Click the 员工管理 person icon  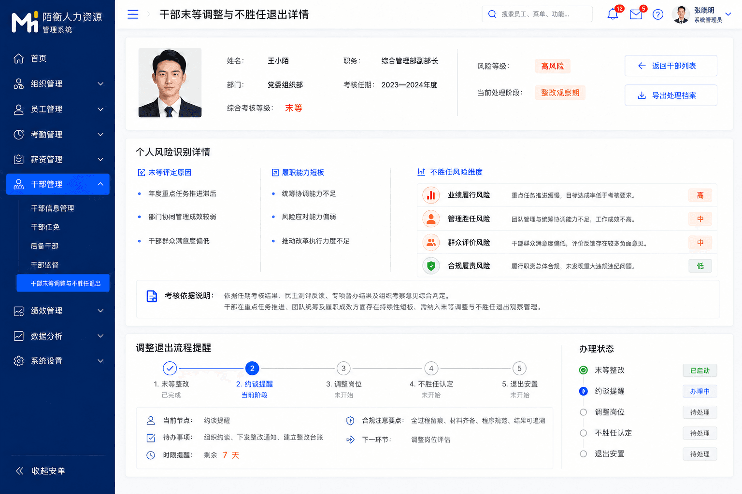click(x=19, y=109)
